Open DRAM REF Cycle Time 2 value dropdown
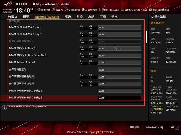Viewport: 181px width, 135px height. click(x=119, y=48)
